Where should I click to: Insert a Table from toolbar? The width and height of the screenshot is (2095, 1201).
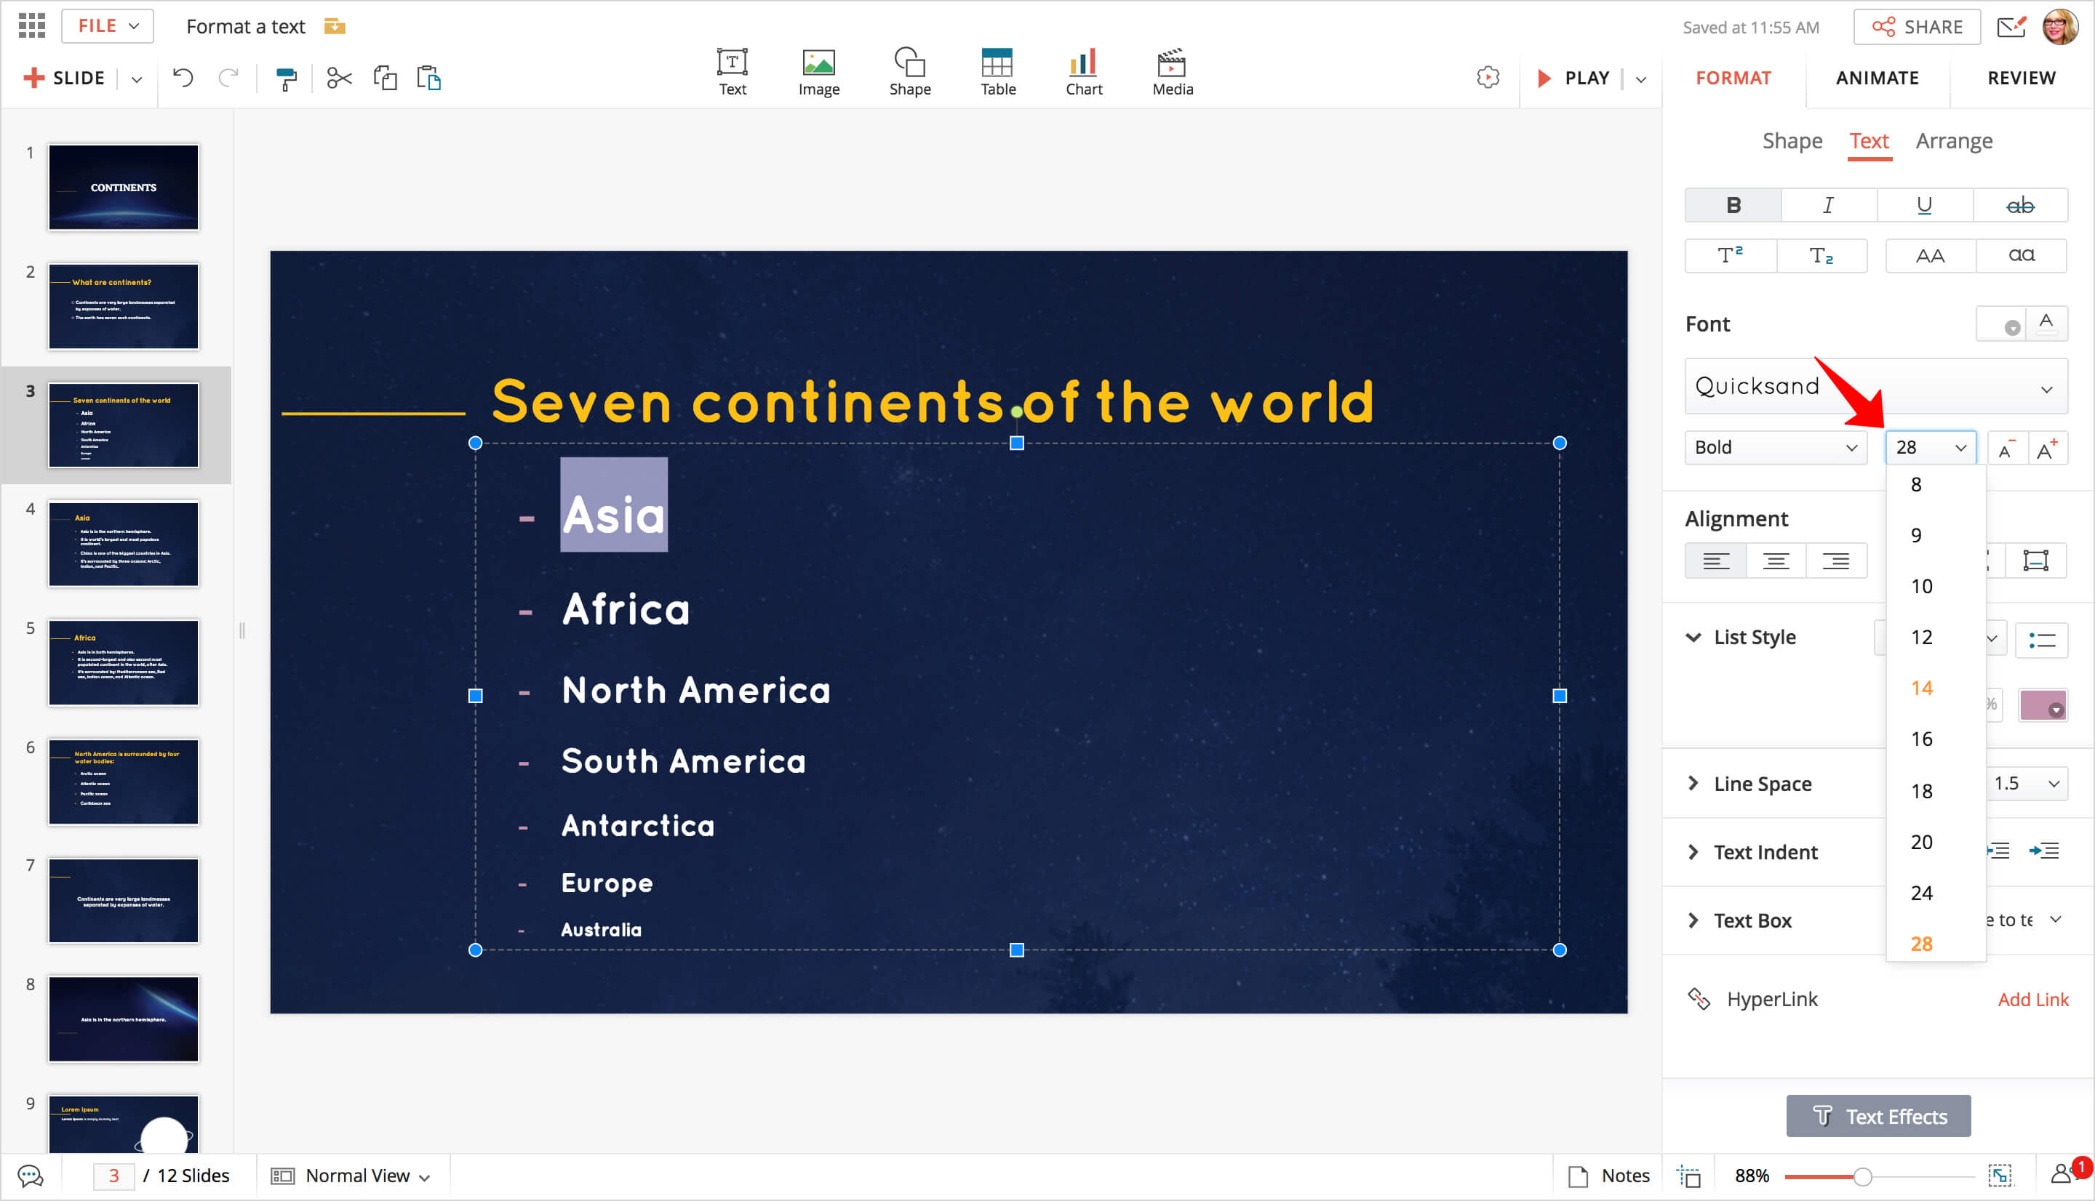(997, 72)
